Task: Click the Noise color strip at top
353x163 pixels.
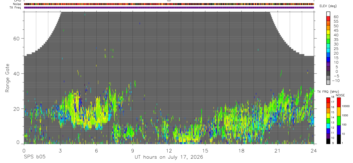Action: click(169, 4)
